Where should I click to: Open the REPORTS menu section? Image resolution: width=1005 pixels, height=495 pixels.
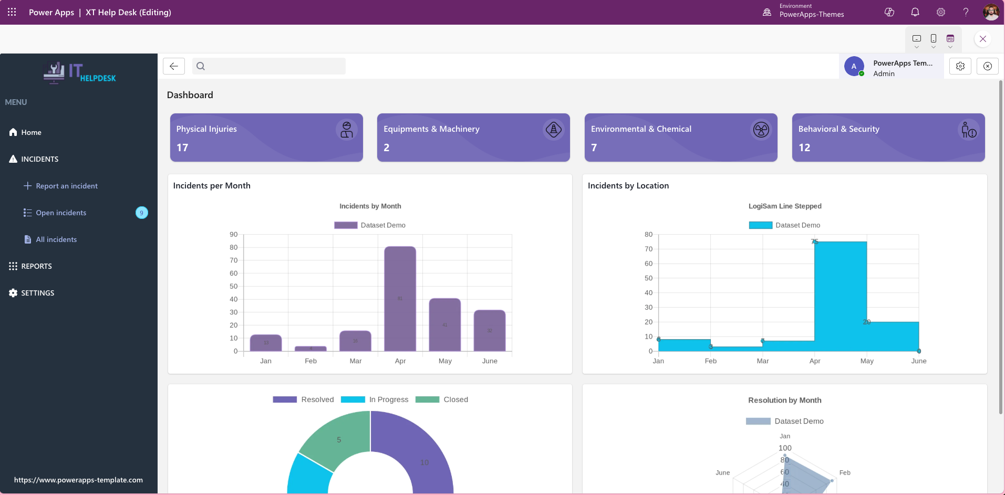pyautogui.click(x=36, y=266)
